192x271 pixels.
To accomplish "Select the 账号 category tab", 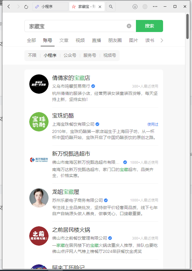I will [x=48, y=40].
